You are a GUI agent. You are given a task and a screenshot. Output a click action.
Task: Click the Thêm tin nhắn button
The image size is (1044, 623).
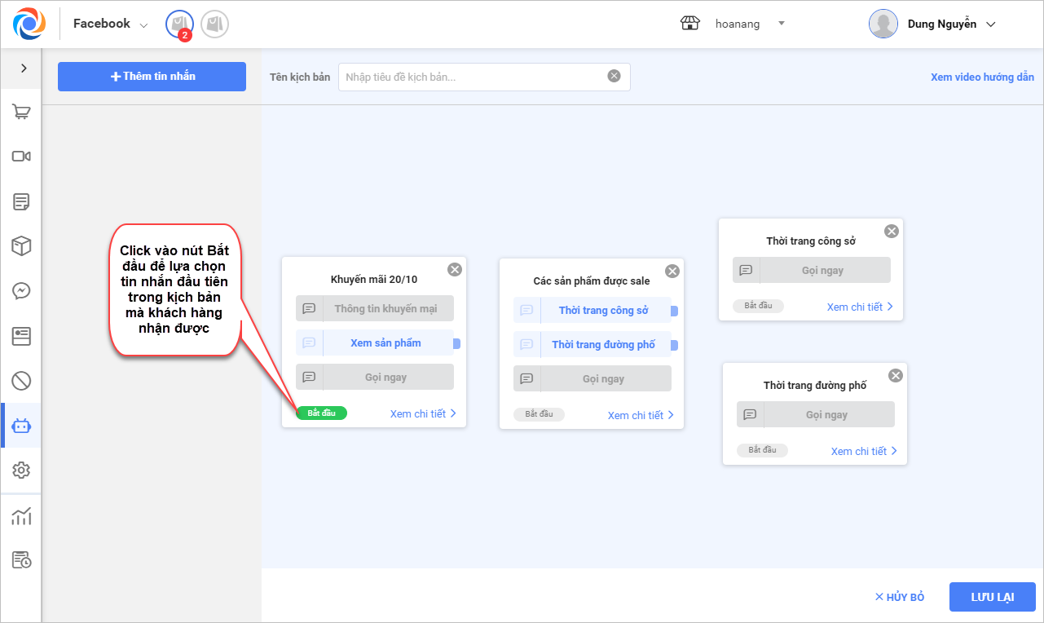click(x=152, y=77)
